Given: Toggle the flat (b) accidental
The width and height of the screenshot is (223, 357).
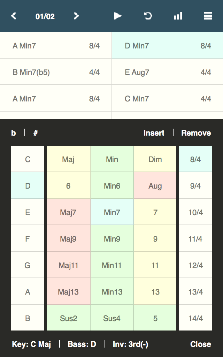Looking at the screenshot, I should (14, 133).
